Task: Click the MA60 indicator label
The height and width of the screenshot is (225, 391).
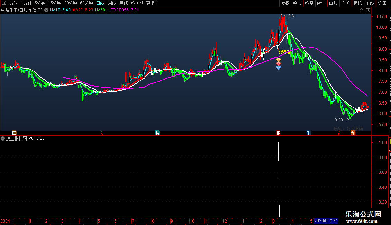Action: [x=101, y=10]
